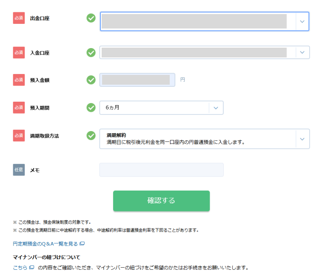Click green checkmark beside 出金口座
Viewport: 319px width, 277px height.
click(x=91, y=18)
